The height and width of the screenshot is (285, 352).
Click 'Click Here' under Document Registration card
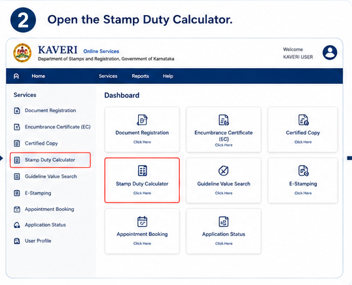(x=142, y=142)
